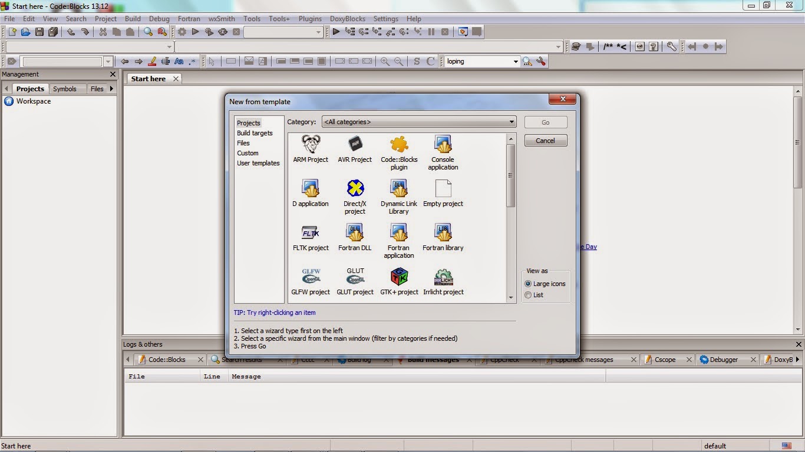The width and height of the screenshot is (805, 452).
Task: Select the Console application template
Action: tap(443, 153)
